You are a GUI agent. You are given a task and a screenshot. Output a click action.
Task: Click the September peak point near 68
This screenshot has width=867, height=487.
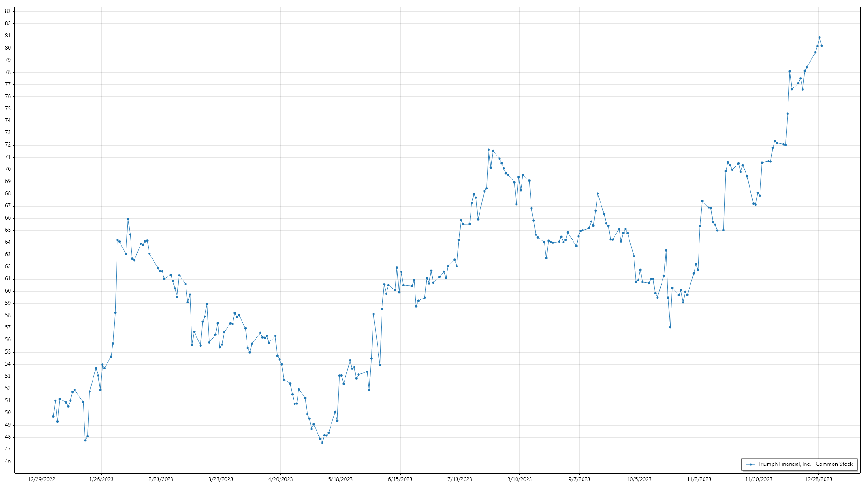pos(597,193)
